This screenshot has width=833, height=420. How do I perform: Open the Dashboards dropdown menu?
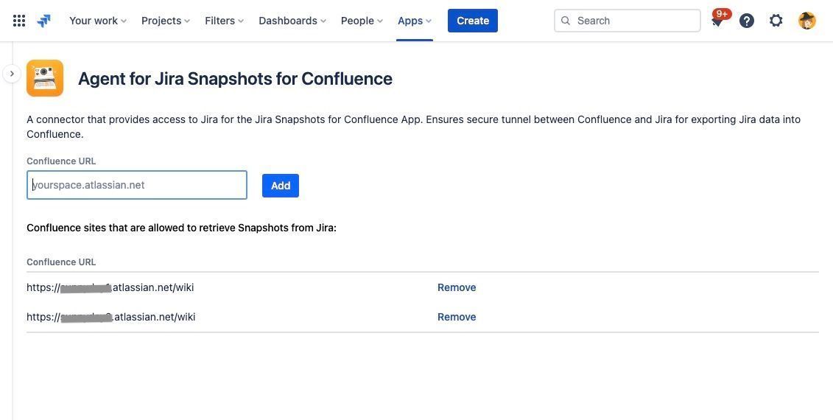click(292, 21)
